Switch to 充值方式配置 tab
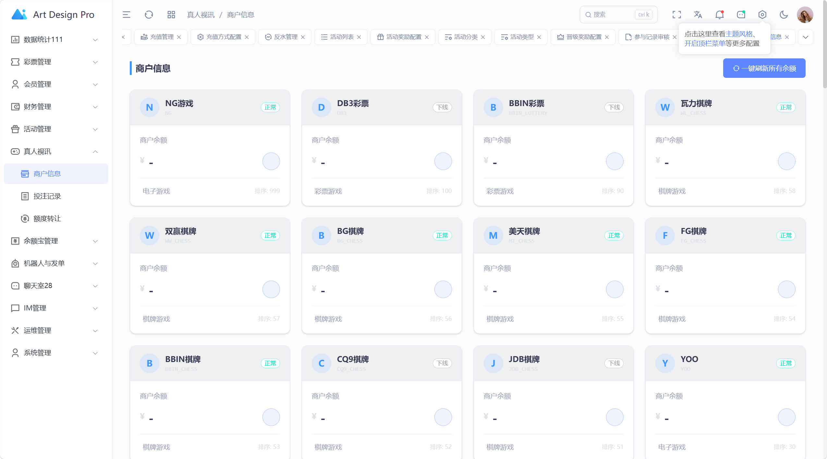Image resolution: width=827 pixels, height=459 pixels. tap(224, 37)
